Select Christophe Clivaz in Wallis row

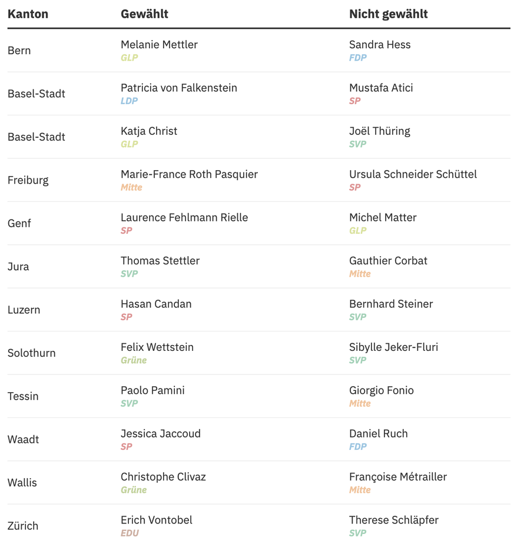[163, 477]
